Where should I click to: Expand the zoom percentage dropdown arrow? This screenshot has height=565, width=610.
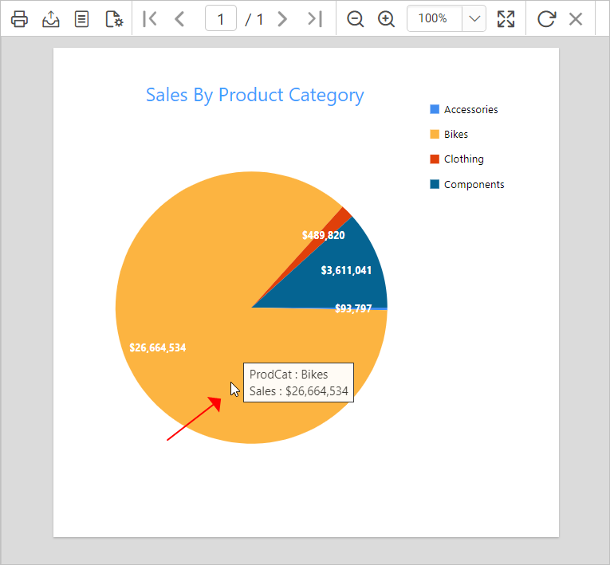474,18
